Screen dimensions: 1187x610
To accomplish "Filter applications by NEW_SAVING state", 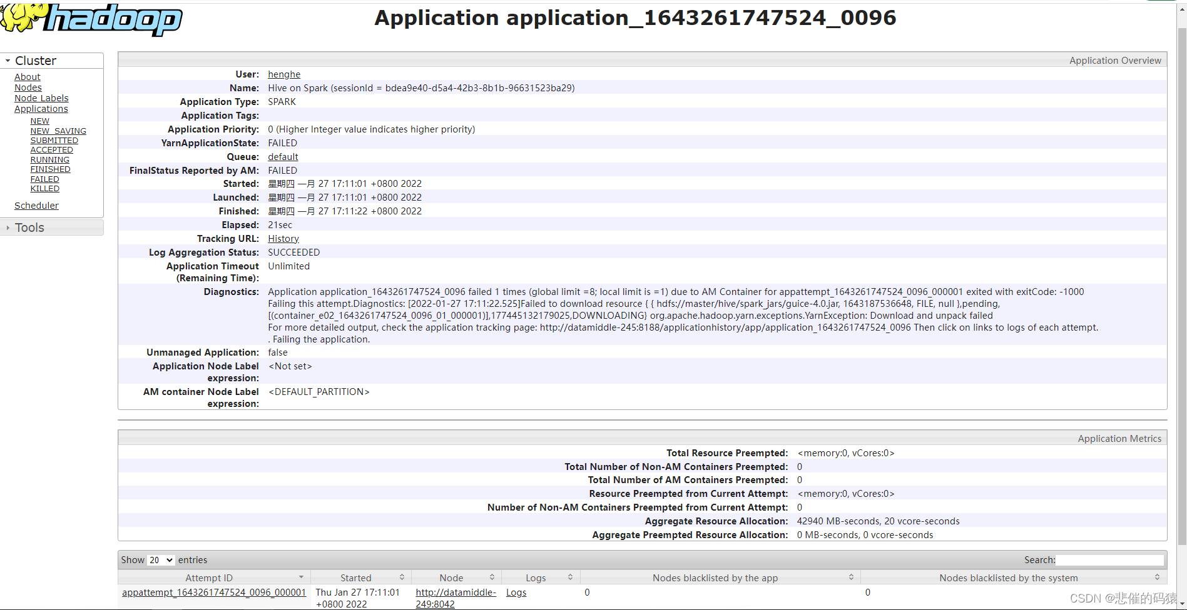I will point(58,131).
